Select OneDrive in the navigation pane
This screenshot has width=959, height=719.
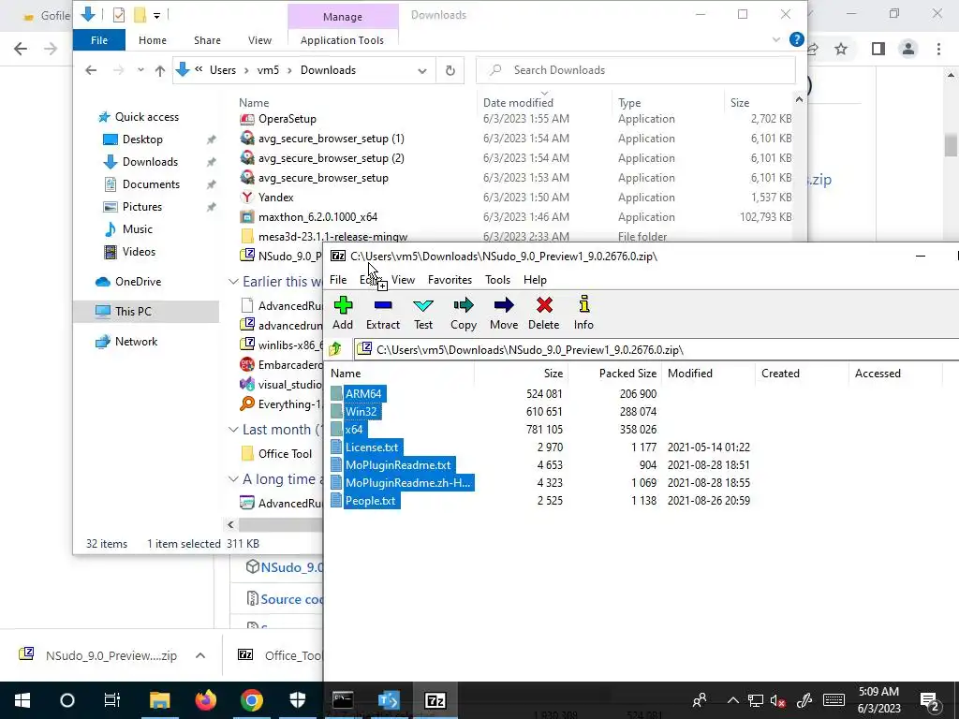click(x=139, y=281)
